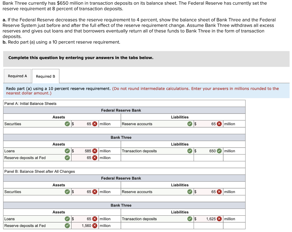Image resolution: width=292 pixels, height=232 pixels.
Task: Open Panel A 'Reserve accounts' account selector
Action: [157, 124]
